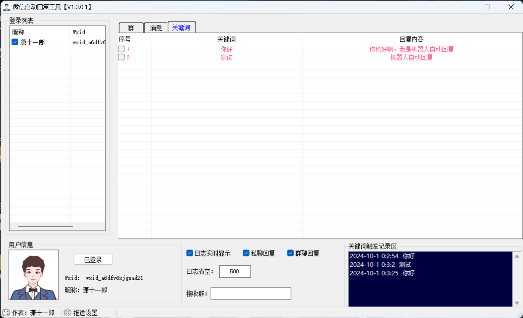This screenshot has width=523, height=318.
Task: Click trigger log scroll down arrow
Action: coord(517,303)
